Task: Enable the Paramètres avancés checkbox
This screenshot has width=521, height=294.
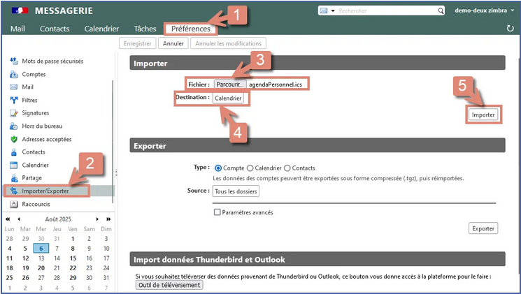Action: coord(217,212)
